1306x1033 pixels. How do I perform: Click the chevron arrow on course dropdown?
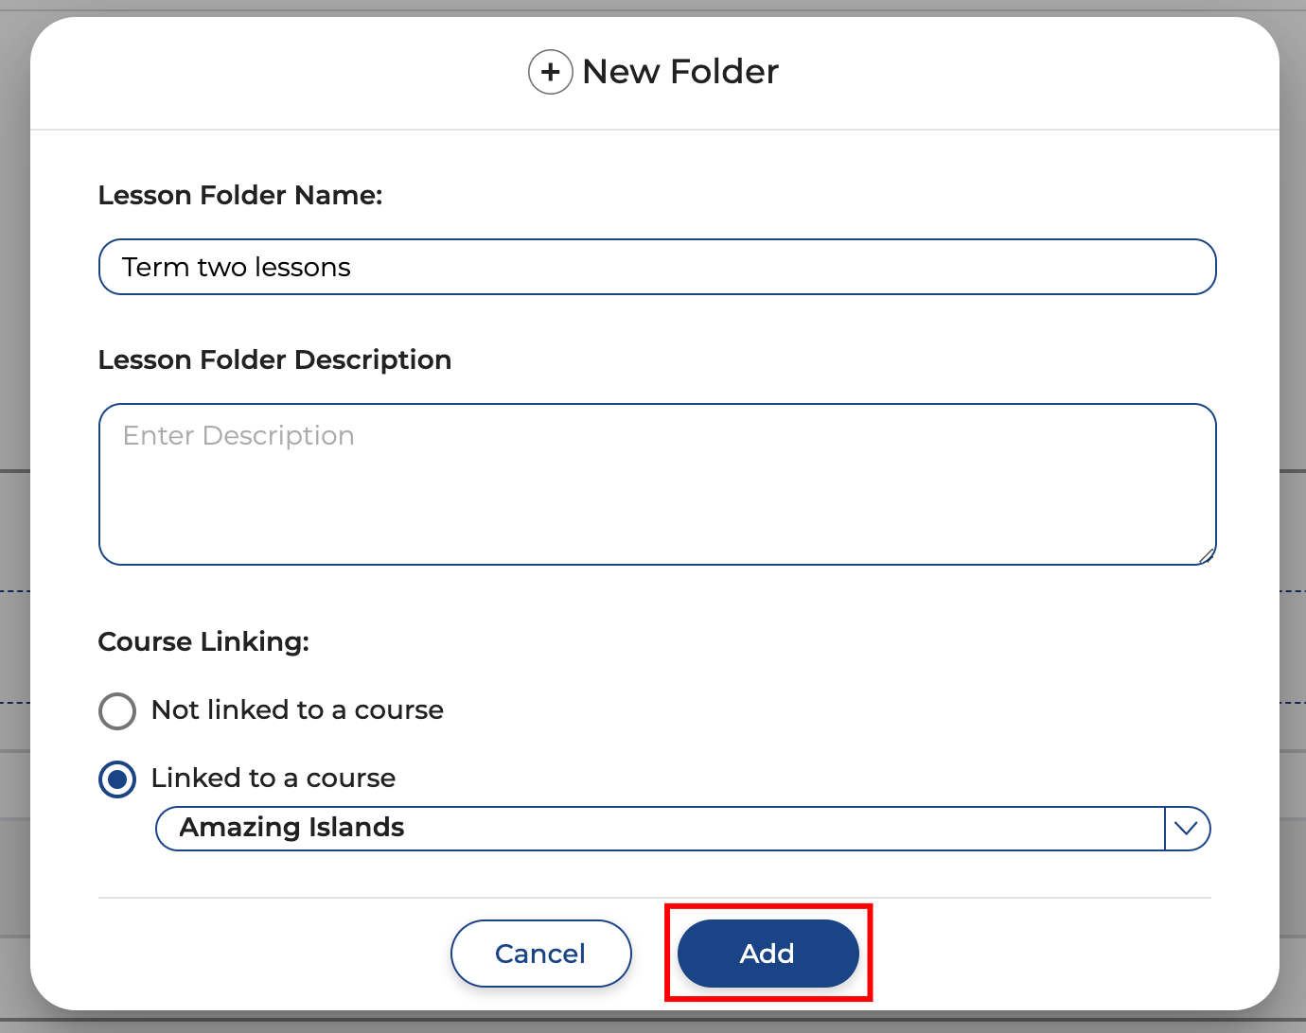(1186, 829)
